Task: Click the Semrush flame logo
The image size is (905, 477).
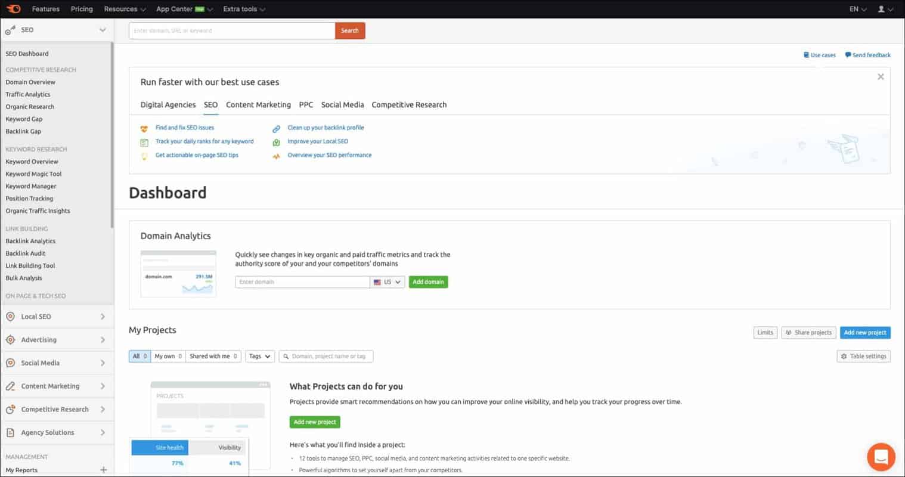Action: tap(13, 9)
